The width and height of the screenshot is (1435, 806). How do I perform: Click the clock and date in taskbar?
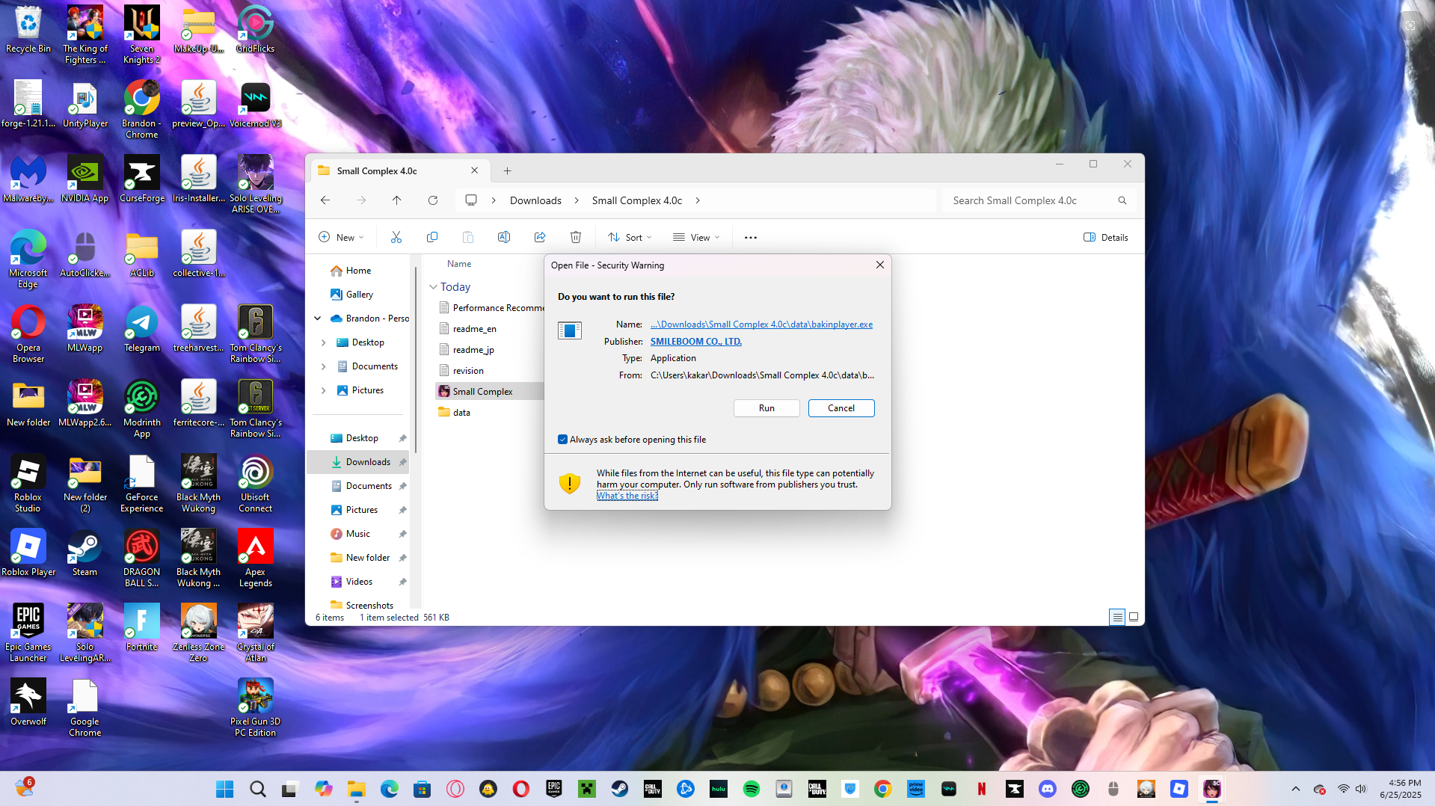tap(1401, 789)
